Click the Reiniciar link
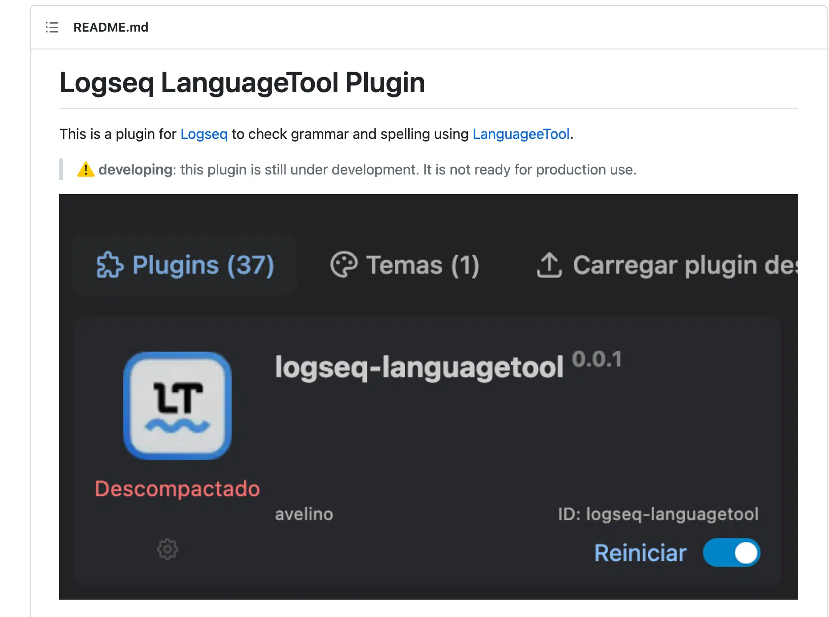Screen dimensions: 829x617 click(x=640, y=553)
